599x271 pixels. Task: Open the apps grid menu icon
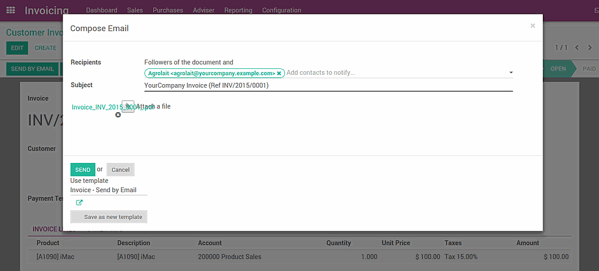[11, 10]
